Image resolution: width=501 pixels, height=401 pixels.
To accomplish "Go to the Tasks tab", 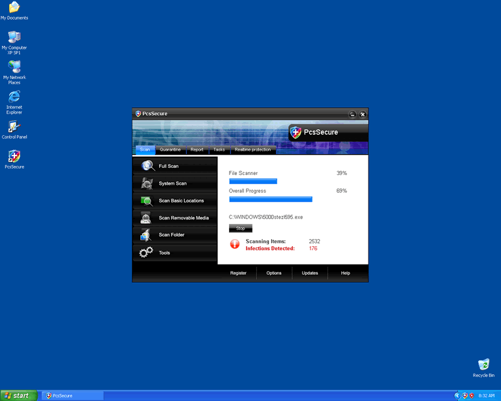I will pyautogui.click(x=219, y=150).
